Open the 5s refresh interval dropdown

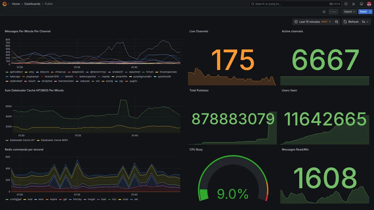365,22
